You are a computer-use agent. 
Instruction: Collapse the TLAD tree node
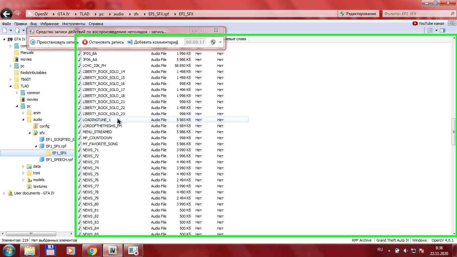pyautogui.click(x=11, y=86)
